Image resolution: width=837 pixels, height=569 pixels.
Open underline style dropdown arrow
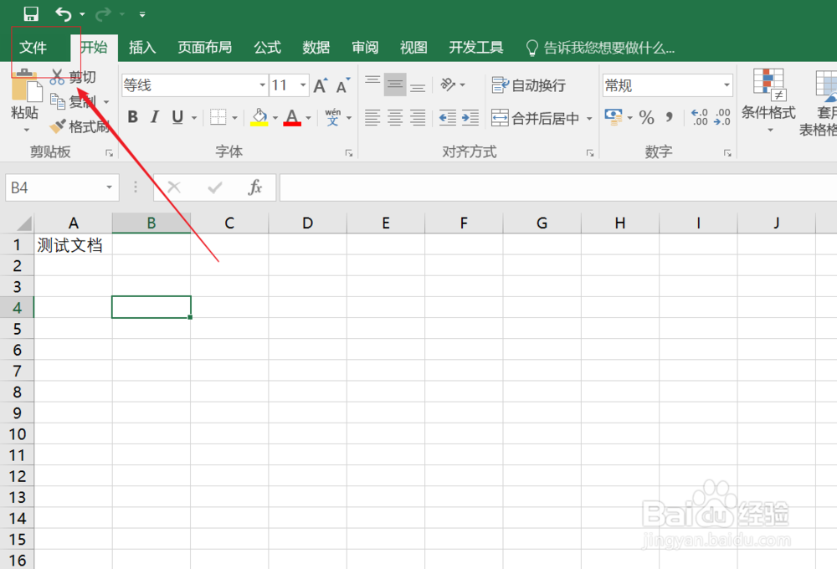coord(194,118)
